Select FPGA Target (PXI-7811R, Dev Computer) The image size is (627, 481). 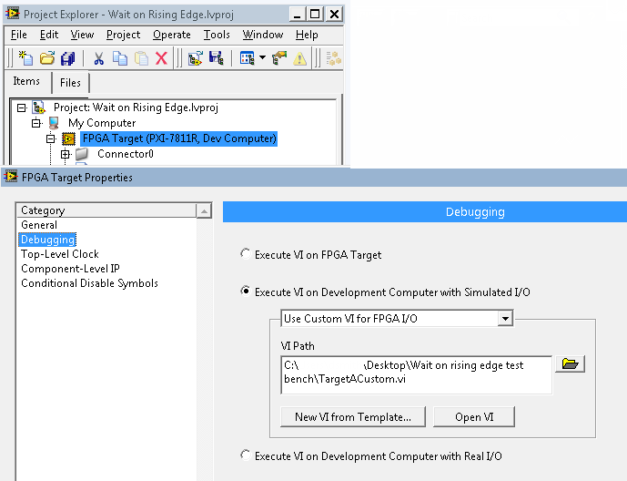pyautogui.click(x=179, y=138)
